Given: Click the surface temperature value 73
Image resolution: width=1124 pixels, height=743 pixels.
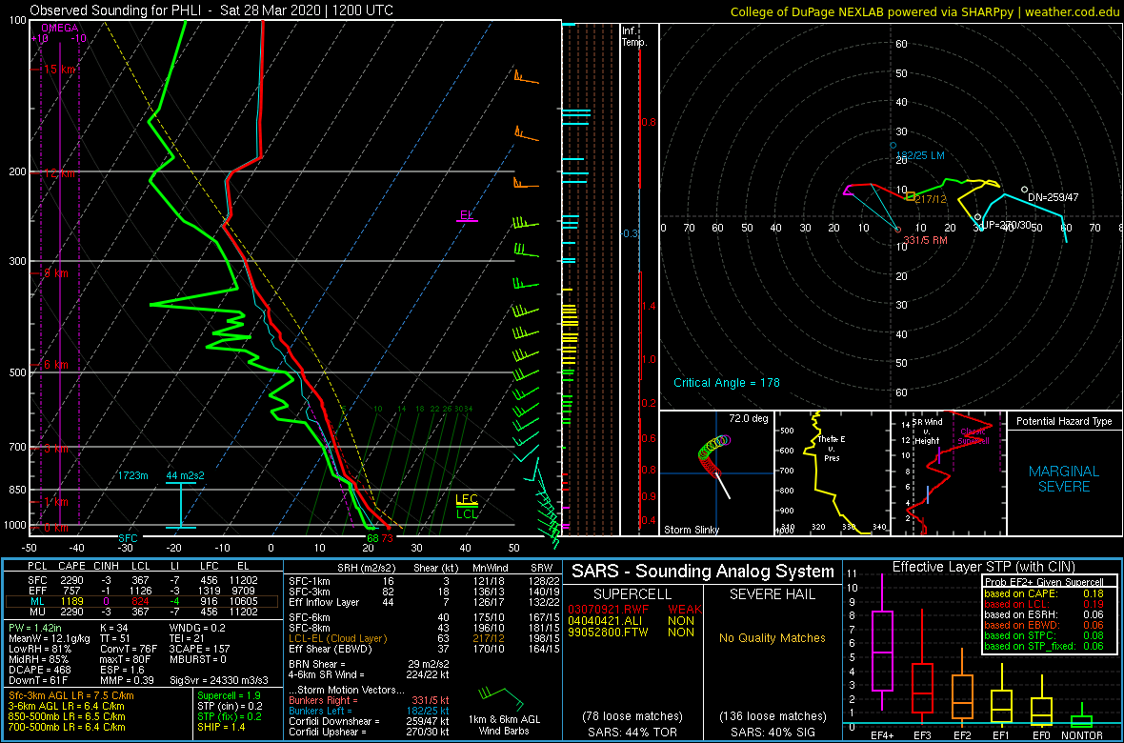Looking at the screenshot, I should (x=387, y=538).
